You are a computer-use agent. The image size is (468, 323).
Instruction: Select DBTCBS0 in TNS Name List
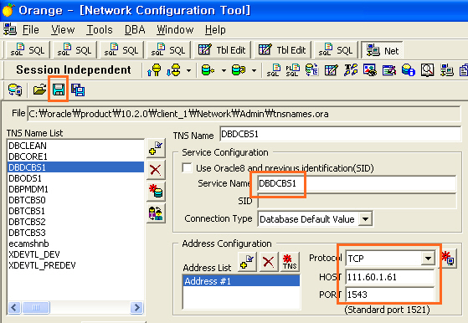pos(75,200)
